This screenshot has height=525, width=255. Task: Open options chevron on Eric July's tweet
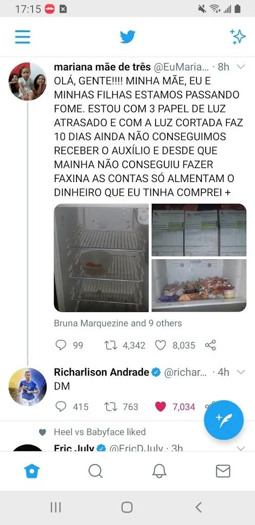(241, 448)
